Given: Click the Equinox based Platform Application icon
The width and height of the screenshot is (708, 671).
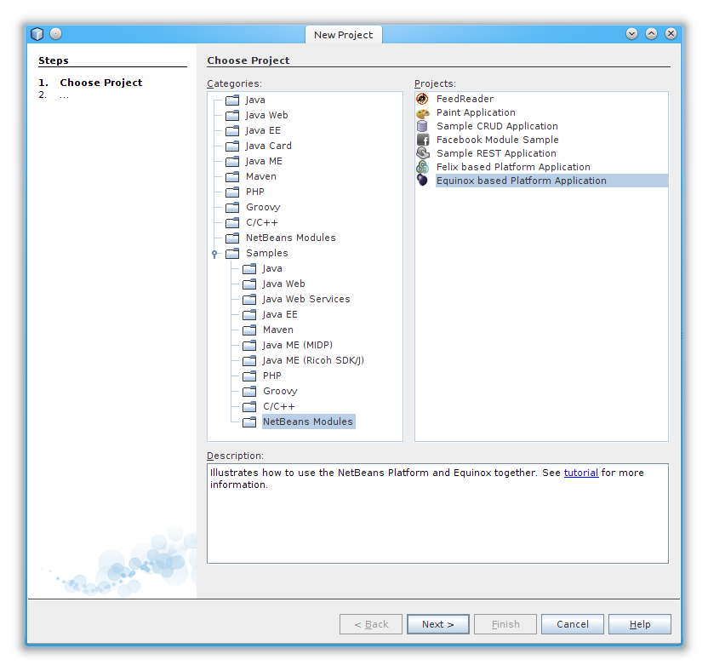Looking at the screenshot, I should (422, 180).
